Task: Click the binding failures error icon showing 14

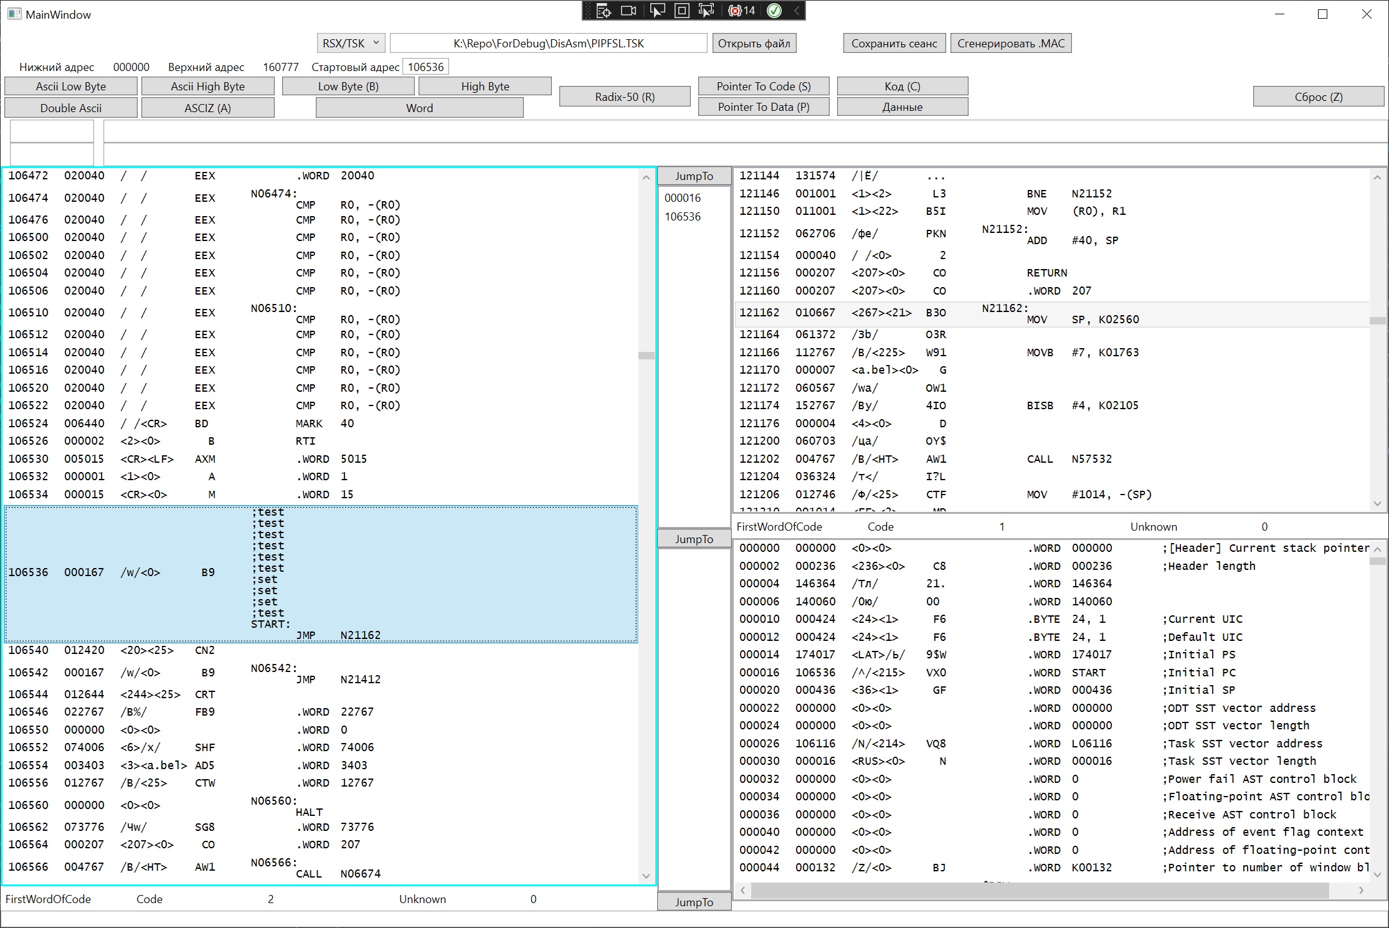Action: [x=741, y=11]
